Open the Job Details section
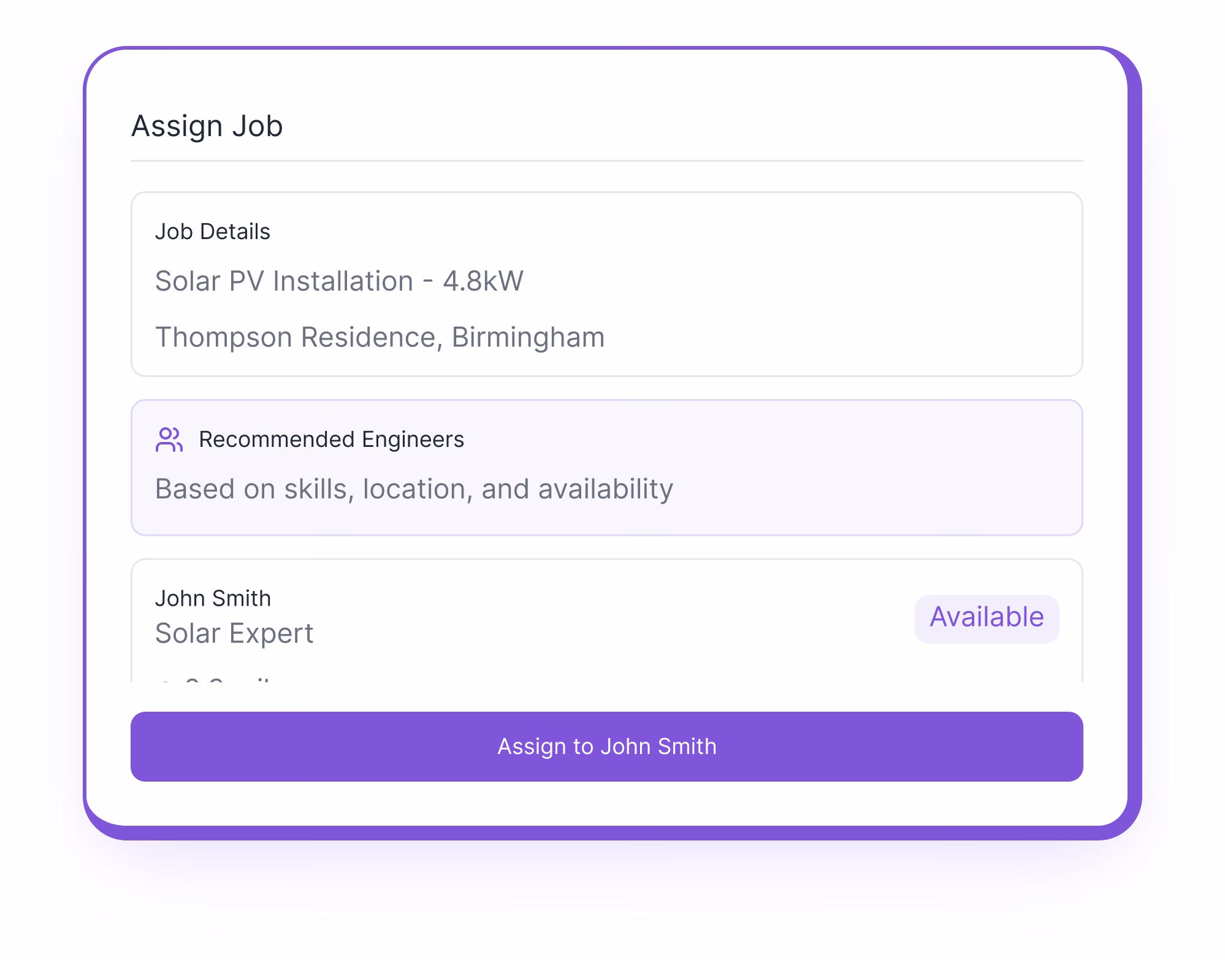The image size is (1225, 960). [x=606, y=282]
